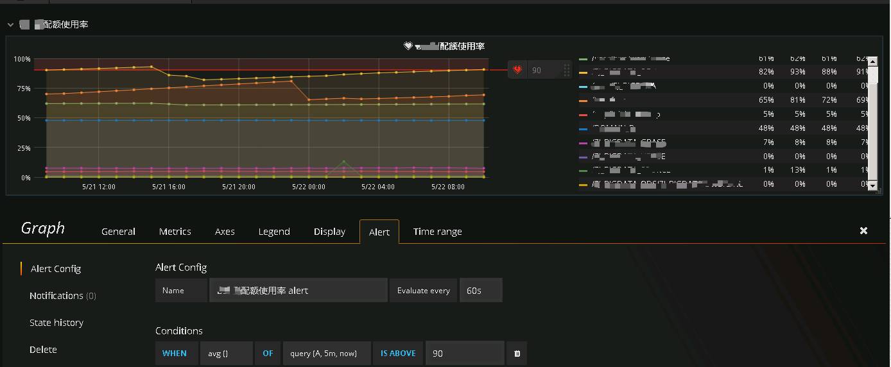Edit the alert Name input field
This screenshot has width=891, height=367.
coord(299,290)
